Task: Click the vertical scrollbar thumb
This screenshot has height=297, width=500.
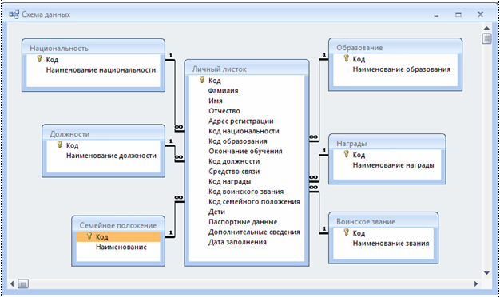Action: click(486, 38)
